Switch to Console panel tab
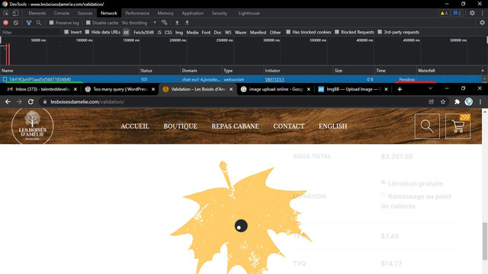 [x=62, y=13]
